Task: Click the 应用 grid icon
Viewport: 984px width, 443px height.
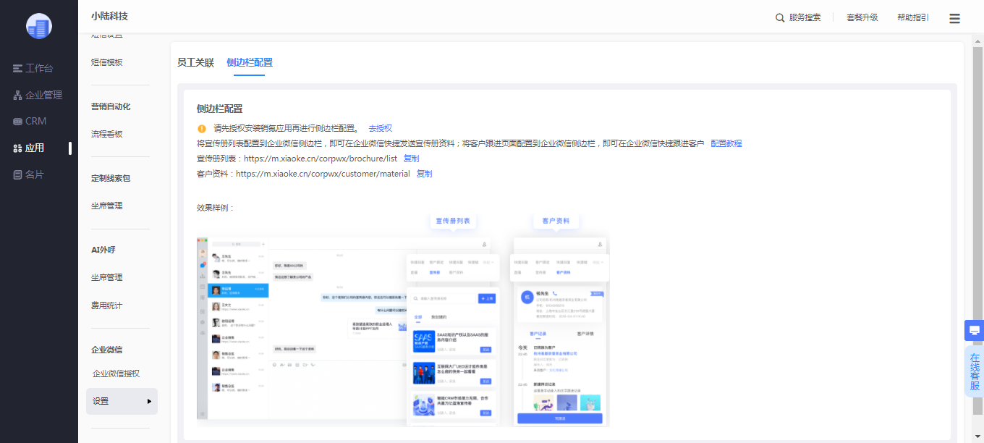Action: pos(18,148)
